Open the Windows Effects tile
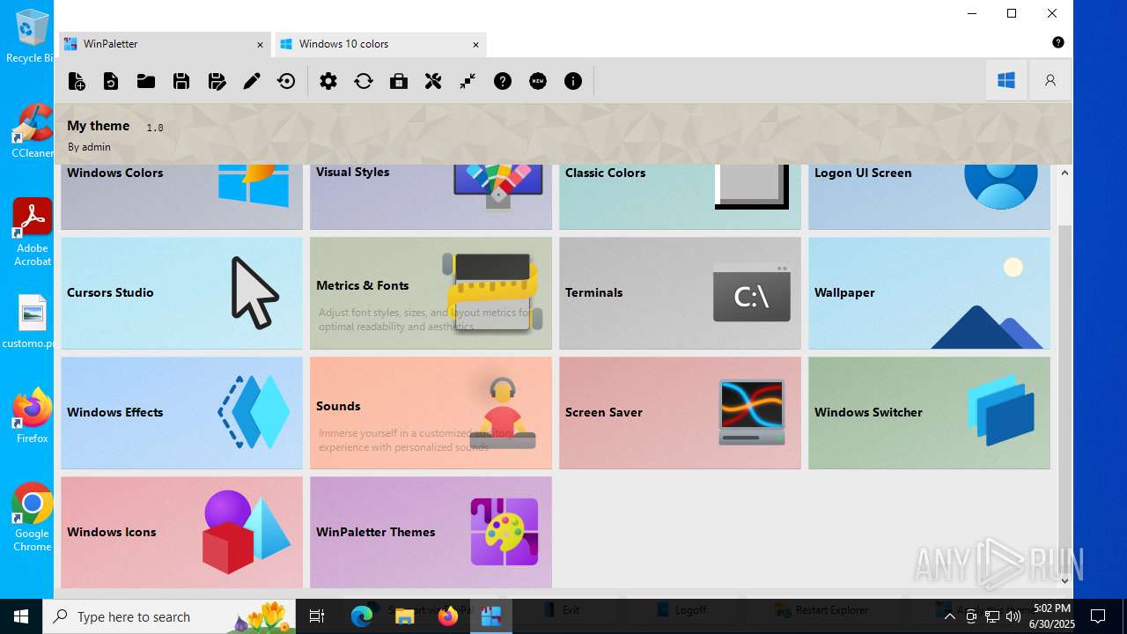 [181, 413]
